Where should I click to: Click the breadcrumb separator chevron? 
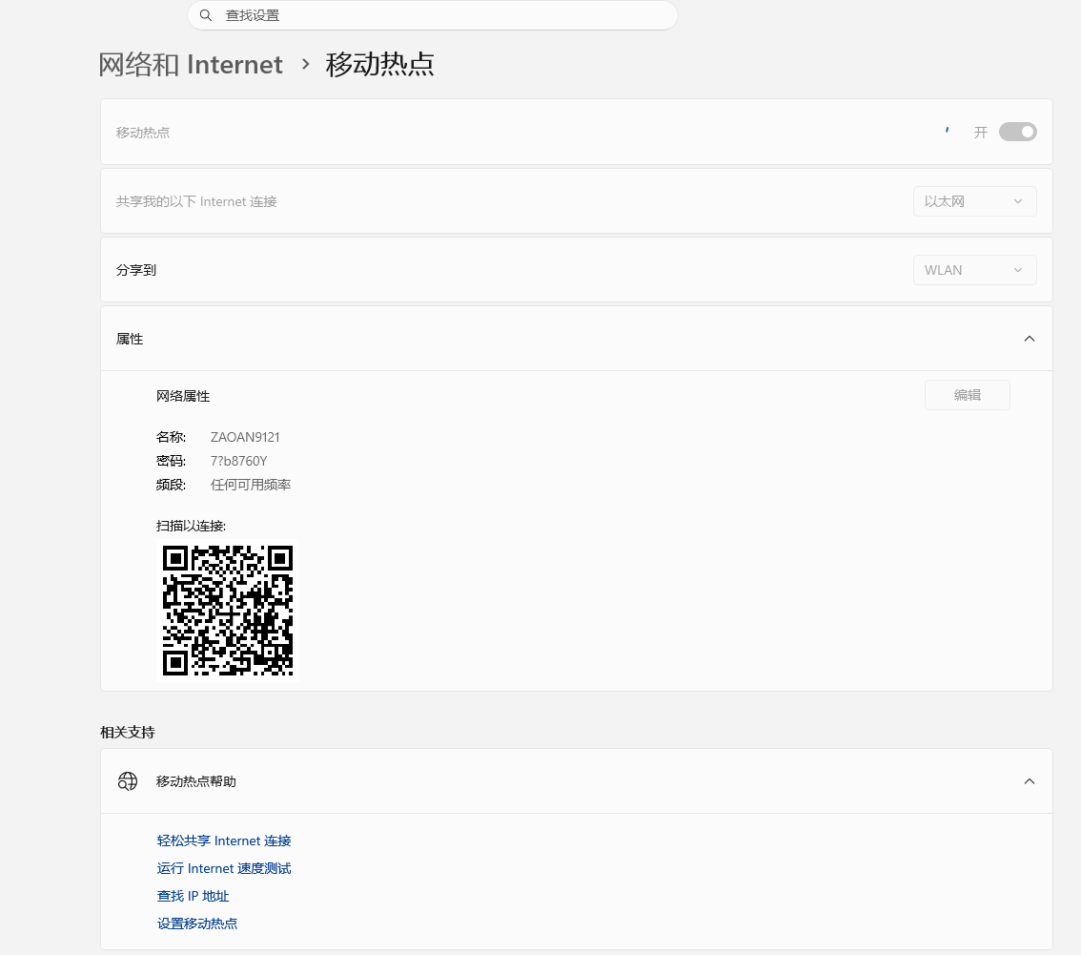click(305, 64)
